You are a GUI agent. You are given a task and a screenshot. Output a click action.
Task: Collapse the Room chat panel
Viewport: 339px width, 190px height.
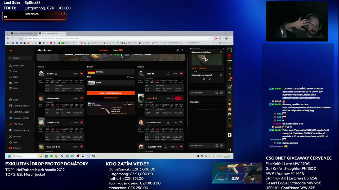[x=223, y=49]
